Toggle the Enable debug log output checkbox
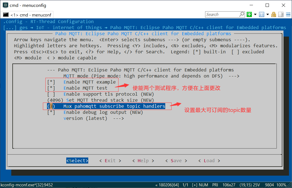The width and height of the screenshot is (292, 188). (x=51, y=112)
